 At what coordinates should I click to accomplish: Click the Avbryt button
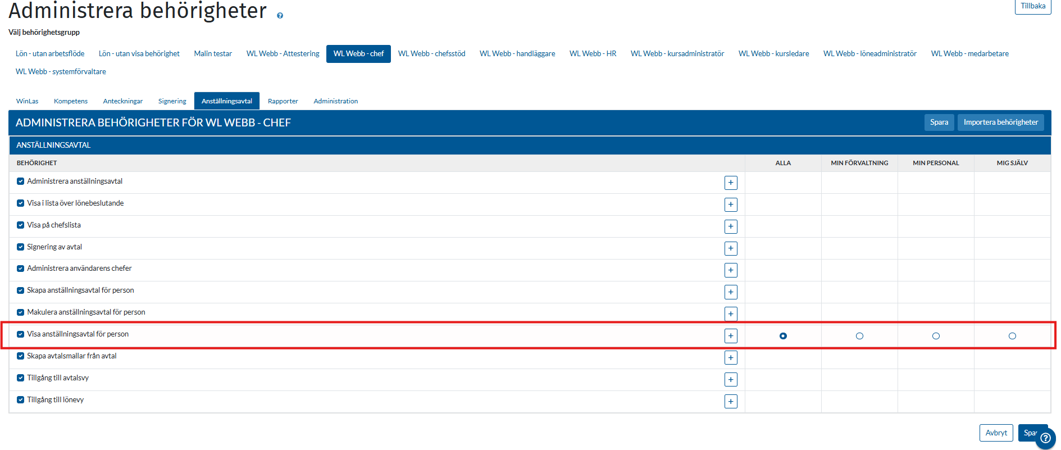coord(996,433)
